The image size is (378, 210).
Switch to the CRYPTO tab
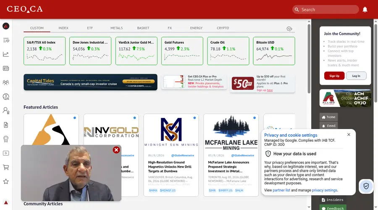point(223,28)
